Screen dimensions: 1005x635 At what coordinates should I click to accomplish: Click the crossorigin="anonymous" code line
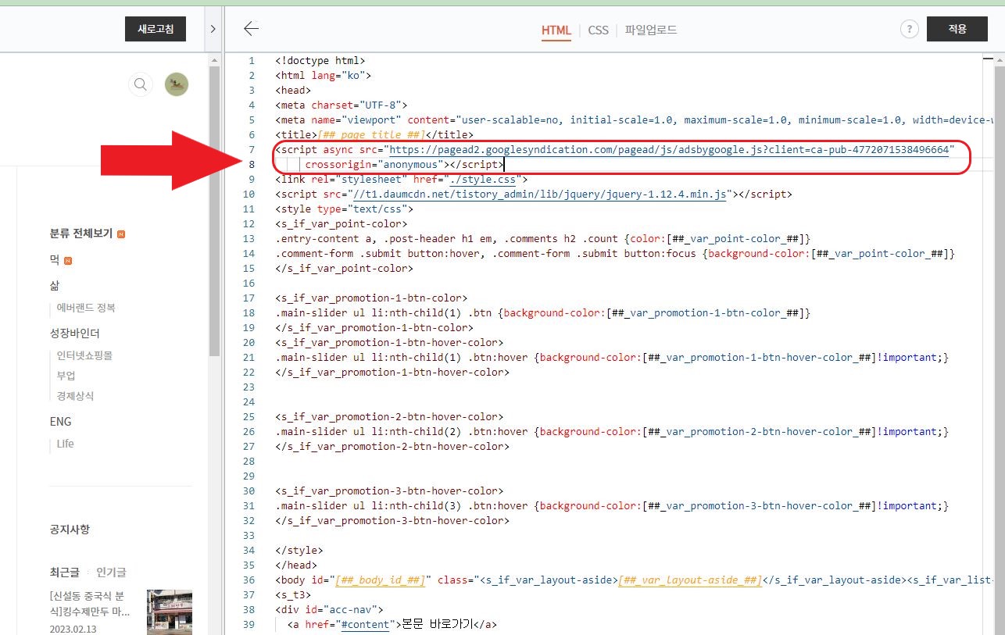[x=404, y=164]
